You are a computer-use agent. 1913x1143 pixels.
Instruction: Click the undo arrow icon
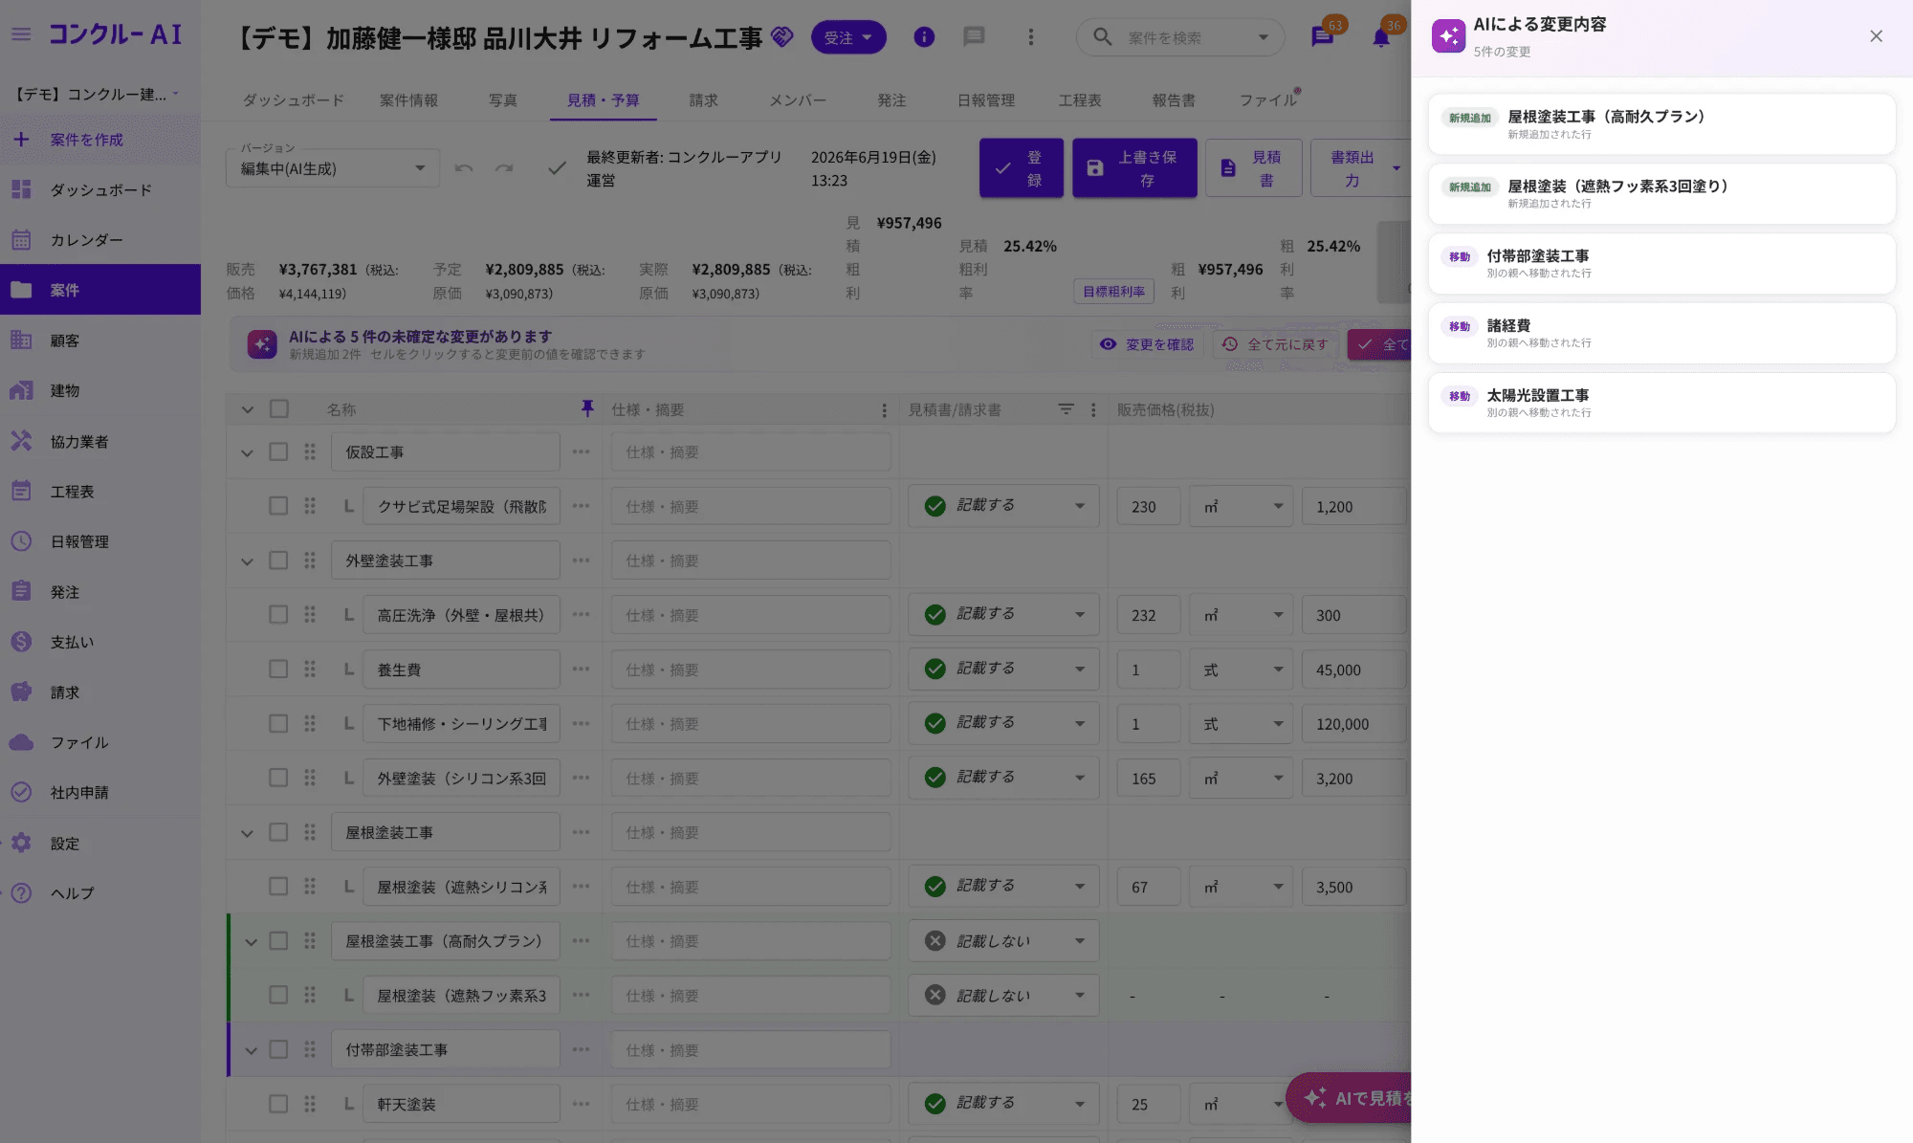coord(464,168)
